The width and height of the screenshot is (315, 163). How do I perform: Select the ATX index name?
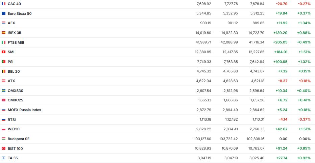coord(11,81)
